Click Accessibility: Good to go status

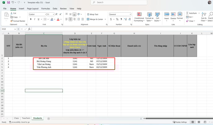click(x=19, y=122)
